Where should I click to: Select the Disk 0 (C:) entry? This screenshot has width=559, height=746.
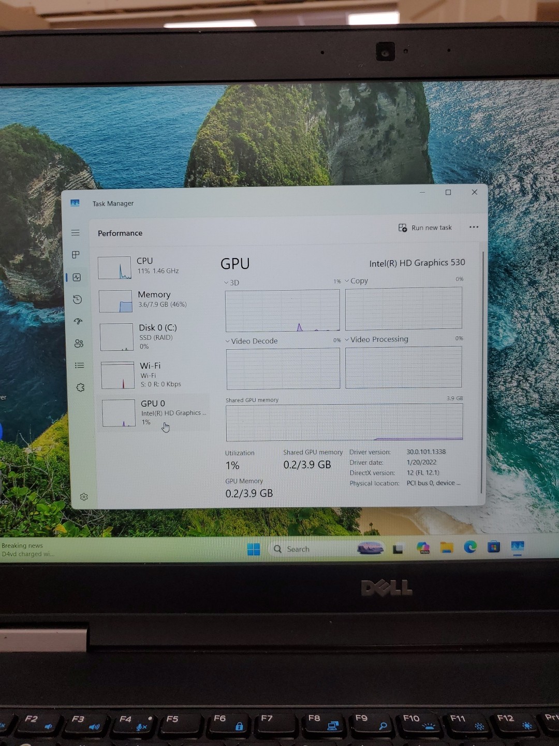154,337
